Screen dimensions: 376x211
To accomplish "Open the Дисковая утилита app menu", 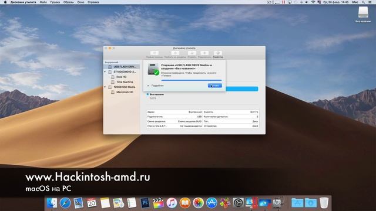I will pyautogui.click(x=23, y=2).
